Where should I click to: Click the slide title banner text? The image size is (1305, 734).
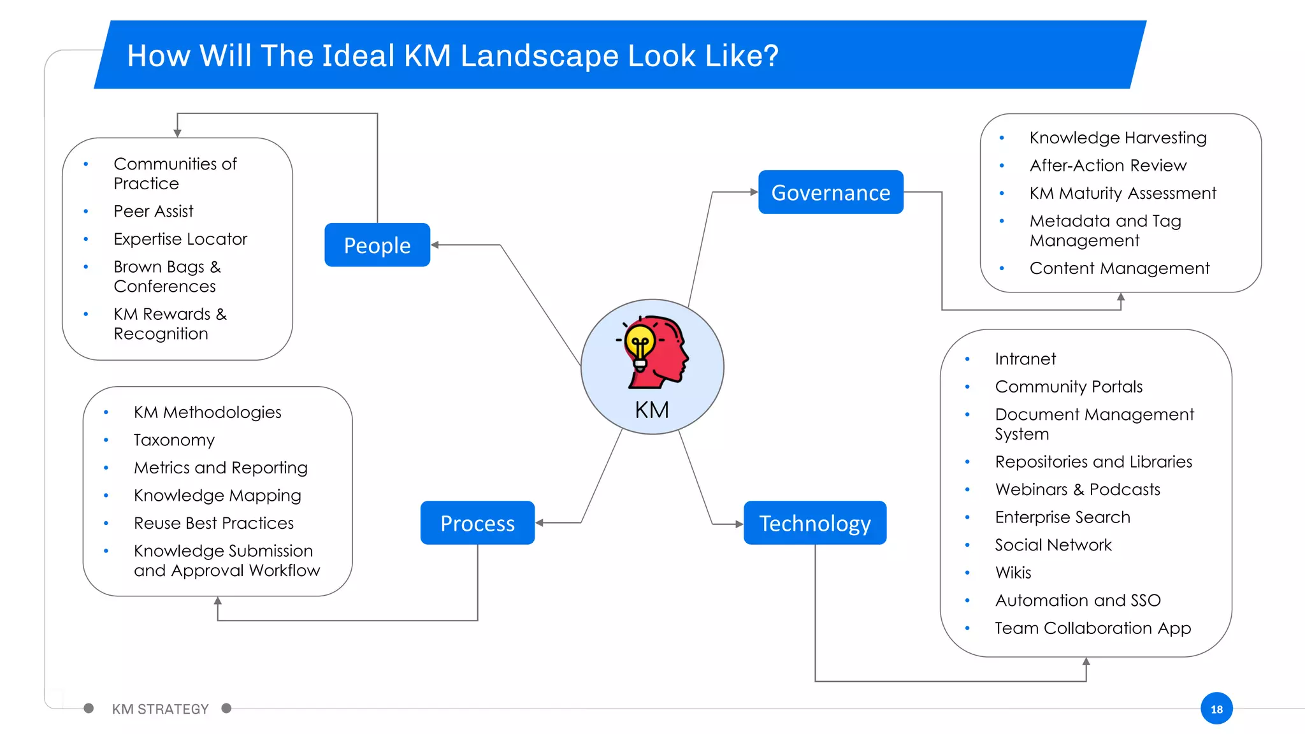coord(452,56)
